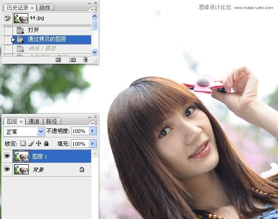Switch to the 通道 tab
The image size is (278, 219).
coord(34,122)
